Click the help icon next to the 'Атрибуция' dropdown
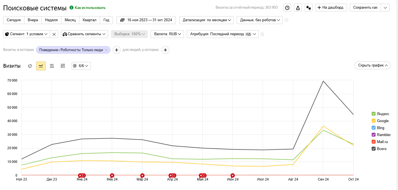Screen dimensions: 398x190 (262, 34)
